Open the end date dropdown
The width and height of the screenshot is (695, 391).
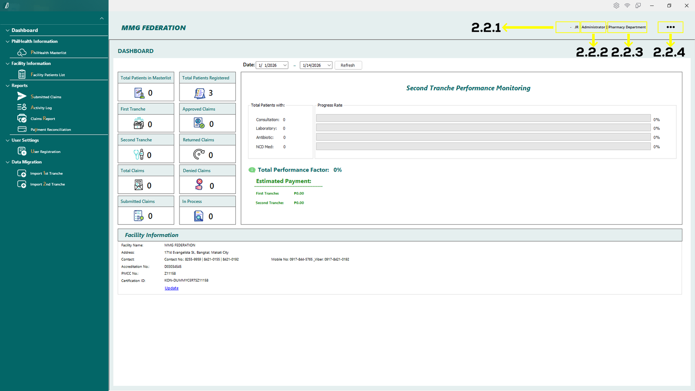click(329, 65)
